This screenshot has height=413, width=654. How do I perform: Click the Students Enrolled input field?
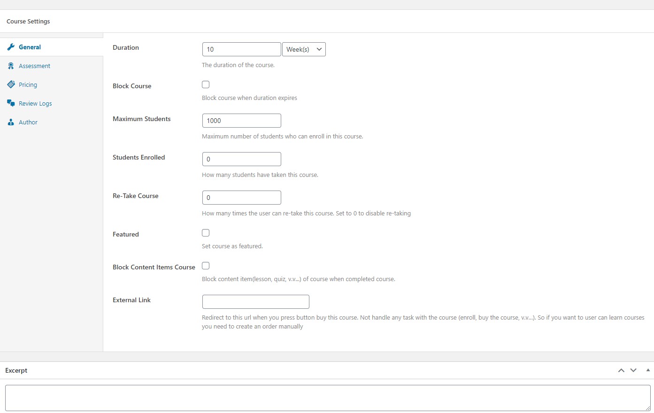pyautogui.click(x=242, y=159)
